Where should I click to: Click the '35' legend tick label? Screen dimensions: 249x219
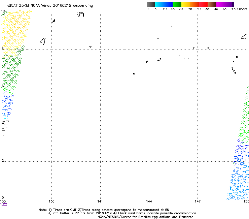point(207,9)
